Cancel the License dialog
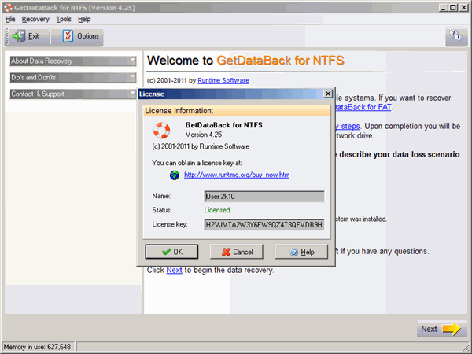Viewport: 472px width, 354px height. (237, 252)
